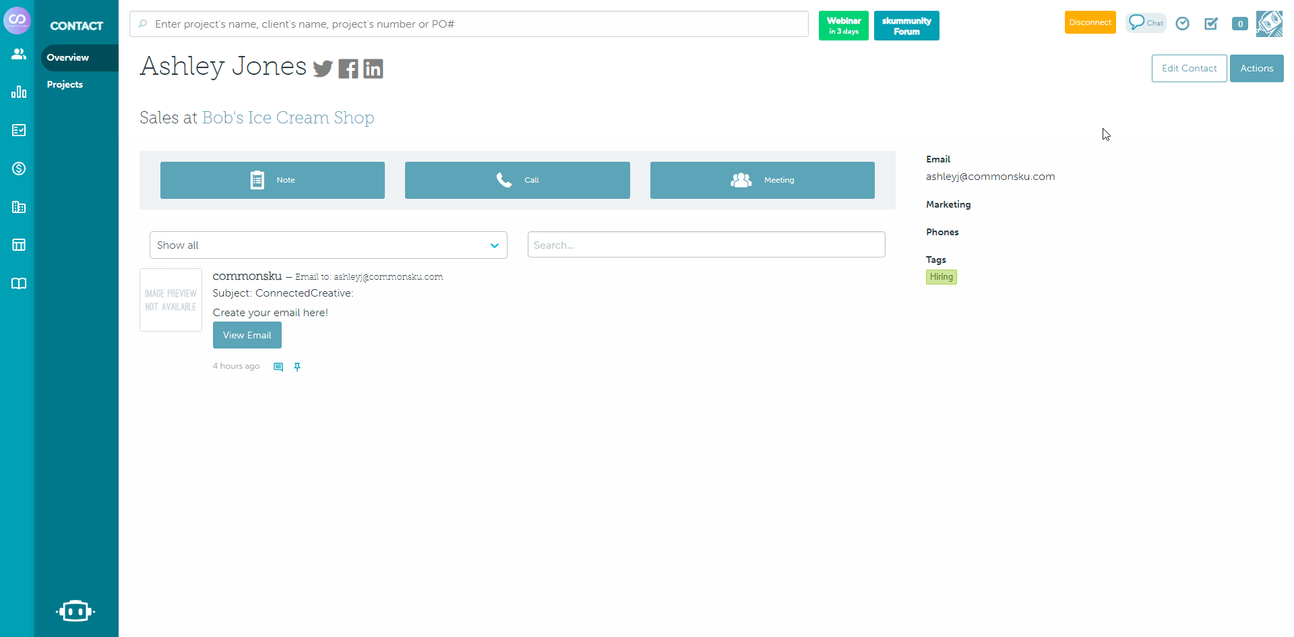The width and height of the screenshot is (1294, 637).
Task: Open the Orders checklist sidebar icon
Action: point(18,130)
